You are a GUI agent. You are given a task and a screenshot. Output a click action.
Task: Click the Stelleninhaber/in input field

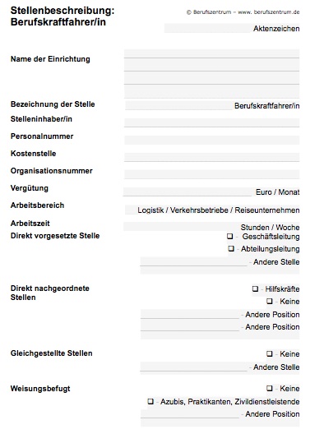pos(211,123)
